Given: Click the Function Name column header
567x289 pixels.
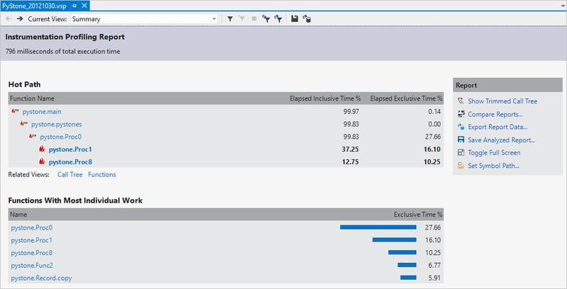Looking at the screenshot, I should 32,98.
